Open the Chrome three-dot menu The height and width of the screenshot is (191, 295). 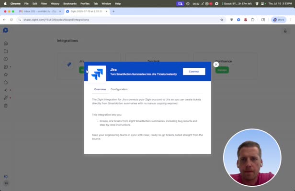(x=291, y=20)
